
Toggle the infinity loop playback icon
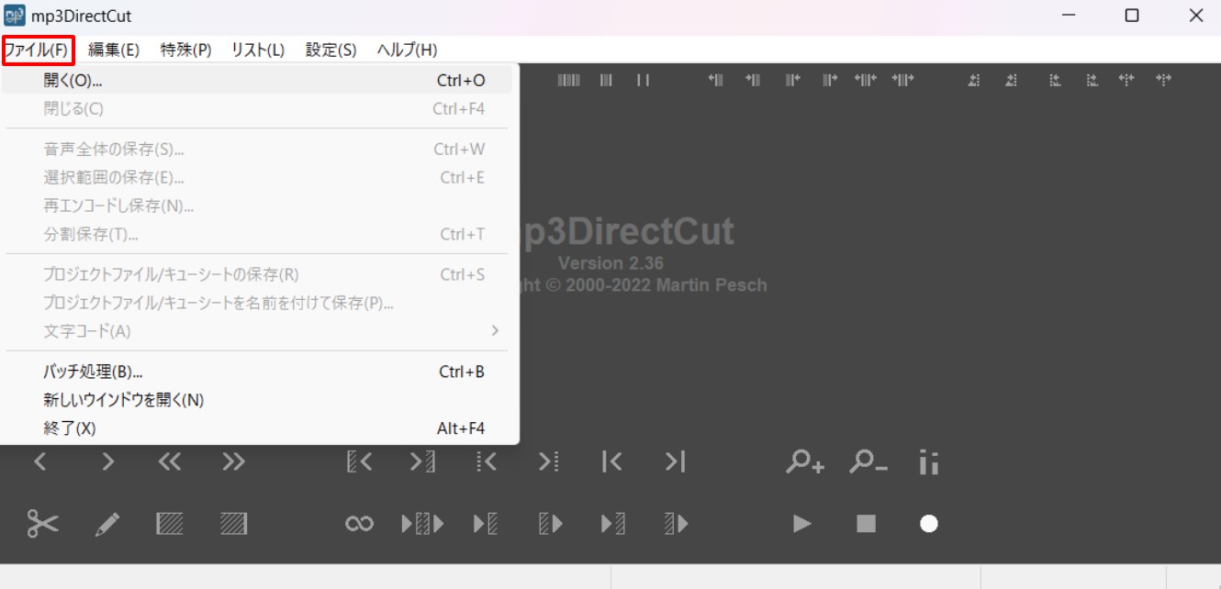[x=359, y=524]
